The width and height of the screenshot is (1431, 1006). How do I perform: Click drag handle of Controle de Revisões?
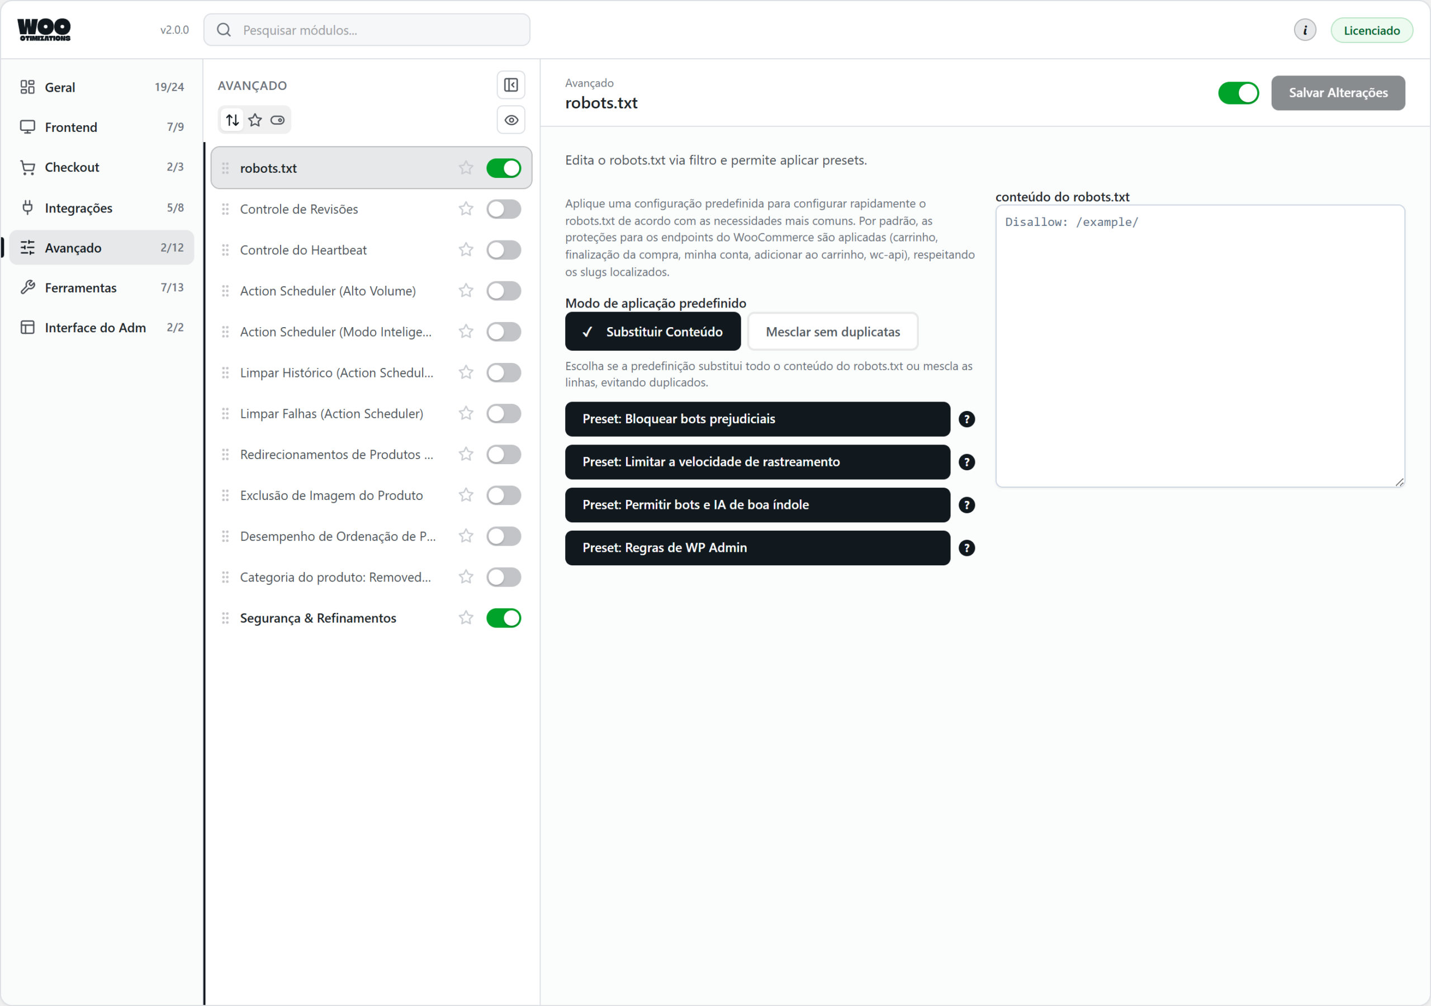(x=225, y=209)
